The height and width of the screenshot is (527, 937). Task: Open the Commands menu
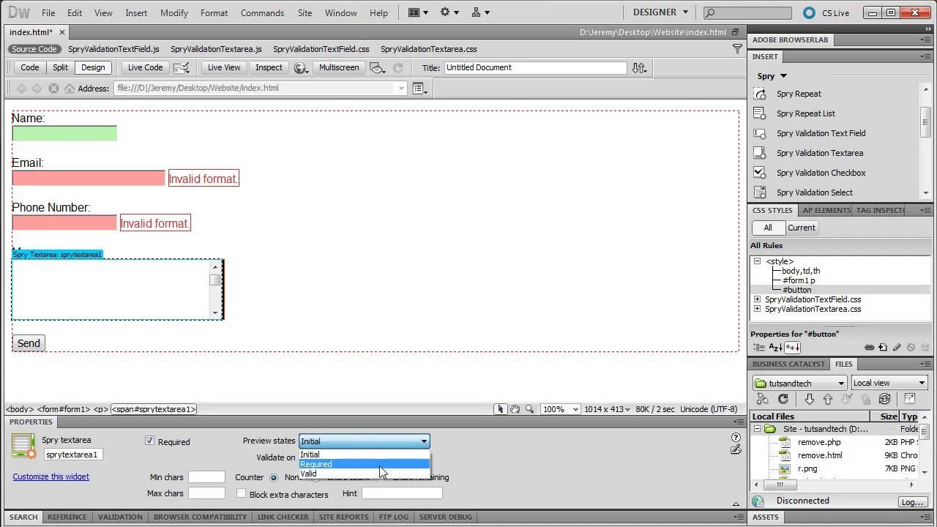pos(262,12)
